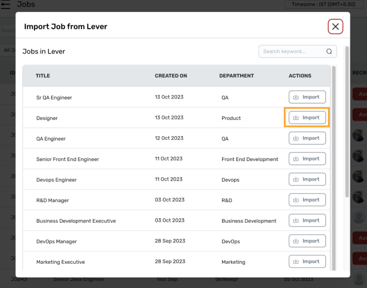
Task: Import the Devops Engineer job
Action: click(x=307, y=179)
